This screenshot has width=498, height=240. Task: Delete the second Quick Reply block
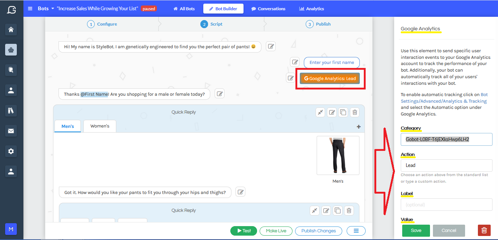point(349,210)
